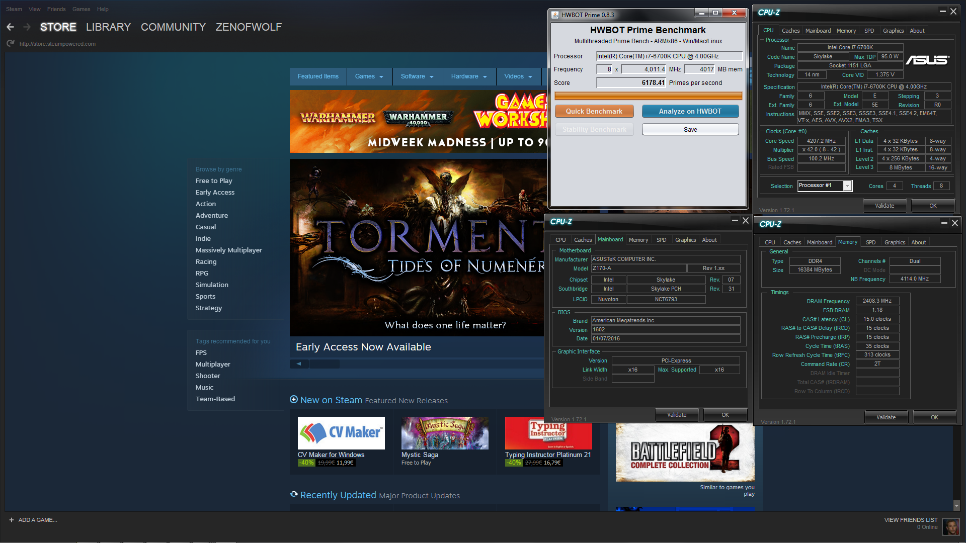Click Validate in CPU-Z CPU window
The width and height of the screenshot is (966, 543).
coord(884,206)
